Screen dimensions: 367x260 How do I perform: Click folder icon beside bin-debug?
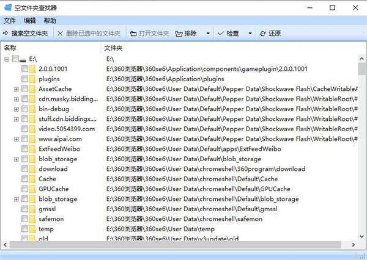(x=32, y=109)
